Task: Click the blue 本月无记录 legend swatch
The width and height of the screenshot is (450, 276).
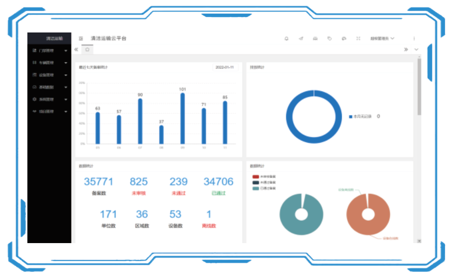Action: point(350,116)
